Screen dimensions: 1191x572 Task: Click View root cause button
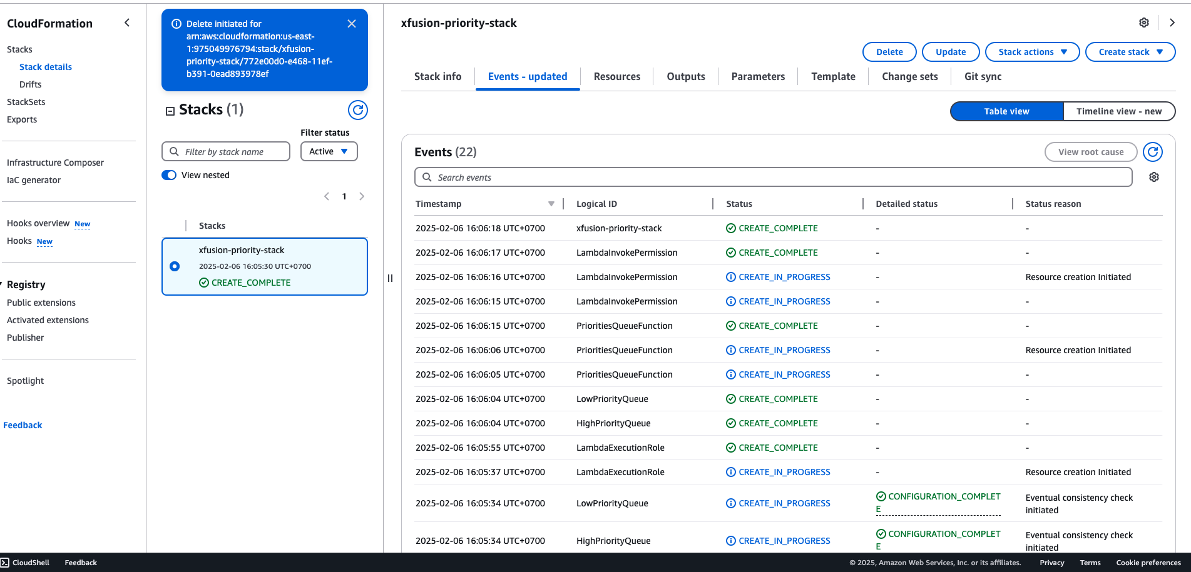point(1091,152)
